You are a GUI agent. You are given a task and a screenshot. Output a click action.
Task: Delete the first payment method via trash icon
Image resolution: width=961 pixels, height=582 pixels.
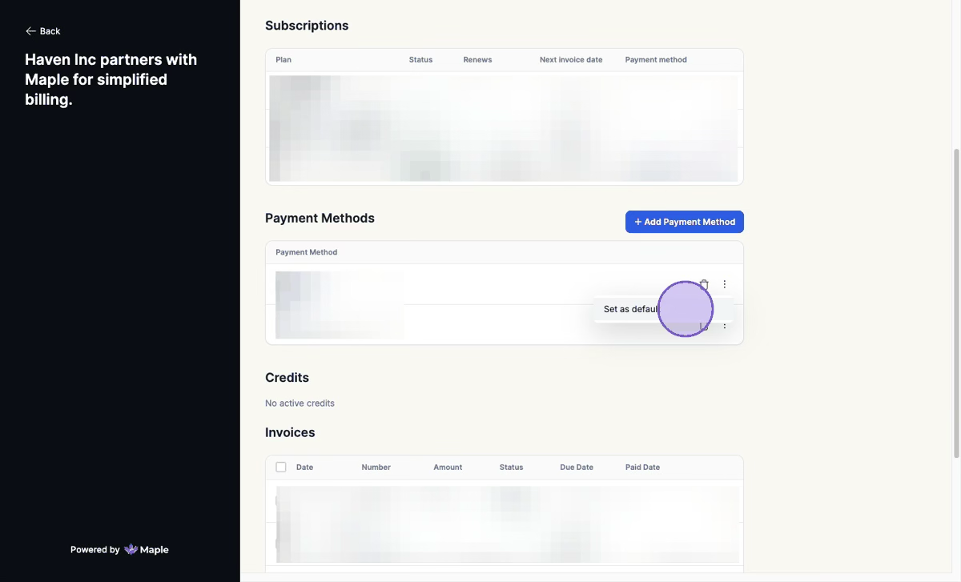coord(704,284)
